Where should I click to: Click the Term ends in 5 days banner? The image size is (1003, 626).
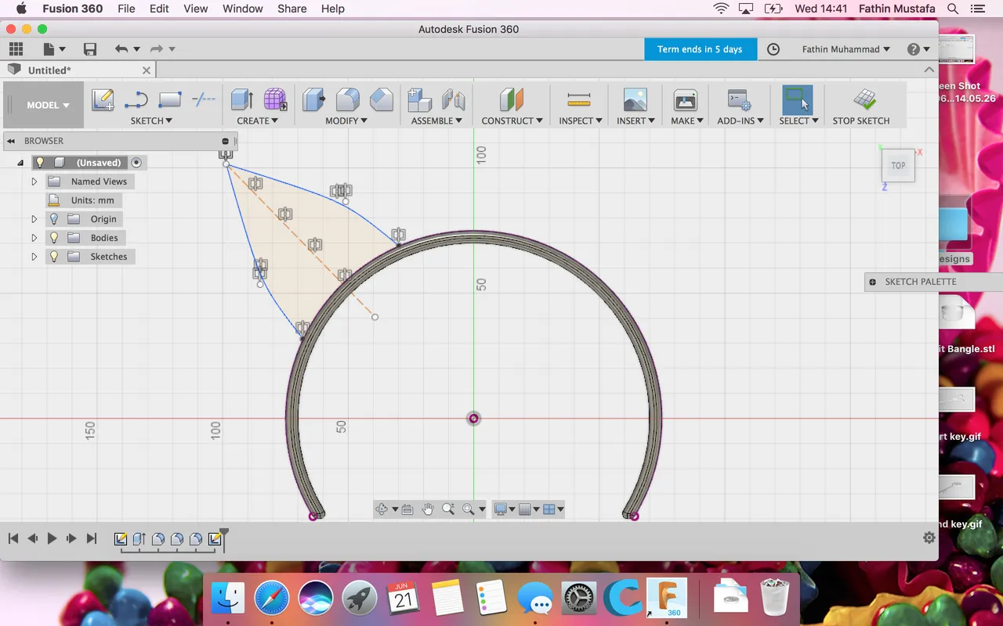click(700, 49)
